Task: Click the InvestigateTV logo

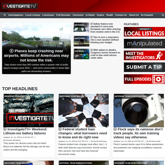Action: click(20, 6)
